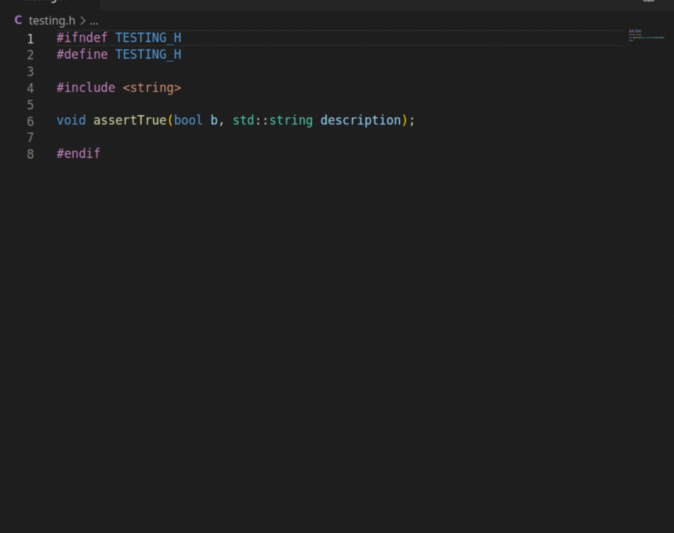Place cursor on the #include <string> directive
The height and width of the screenshot is (533, 674).
pos(118,87)
